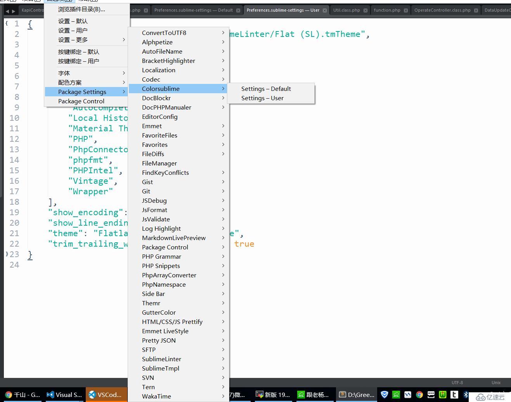Open the JsFormat package settings entry
511x402 pixels.
click(178, 210)
